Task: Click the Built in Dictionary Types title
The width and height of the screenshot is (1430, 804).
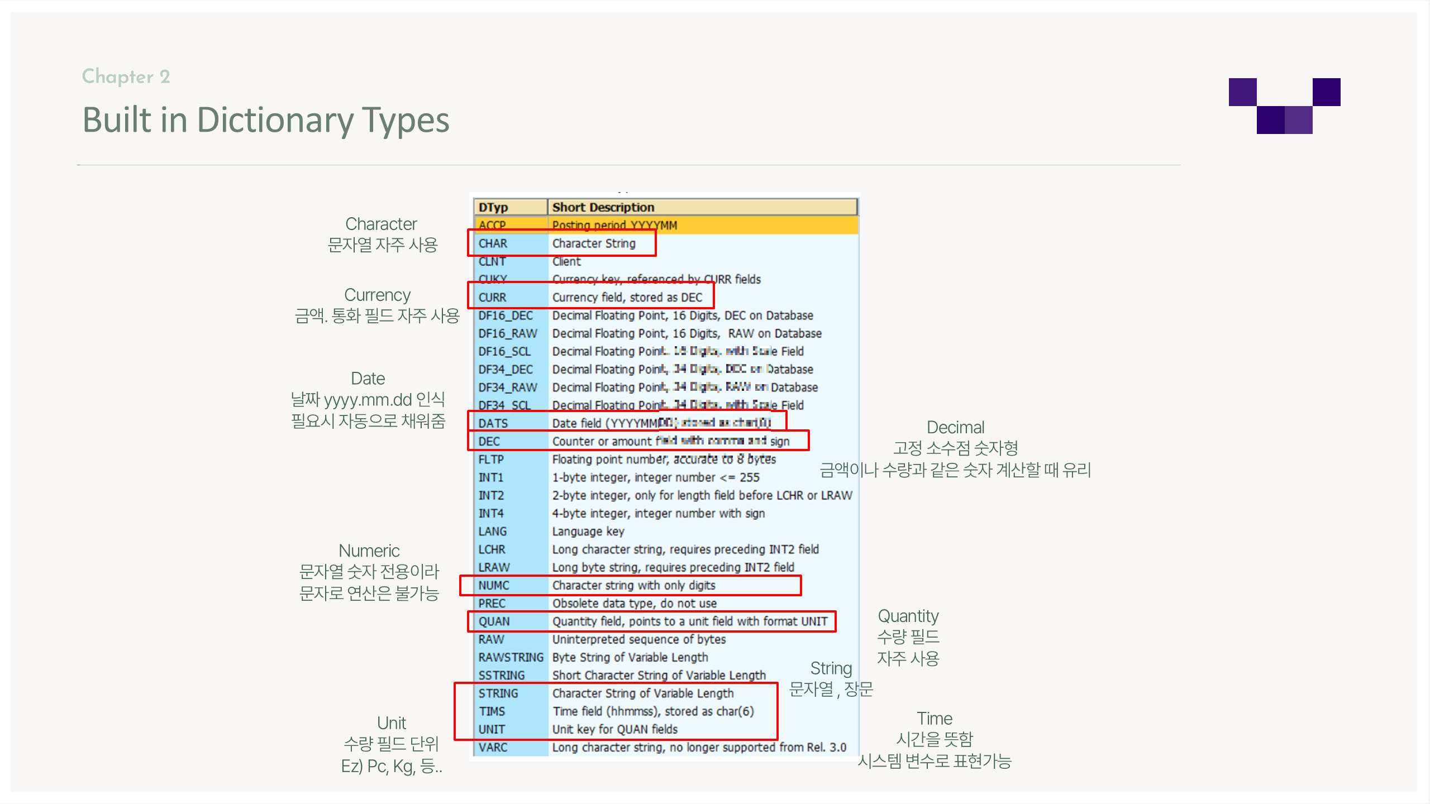Action: click(x=266, y=120)
